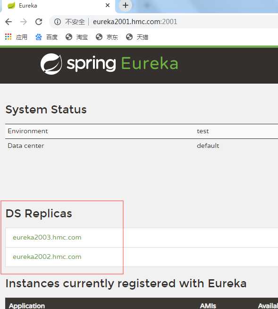Viewport: 278px width, 309px height.
Task: Click 'Instances currently registered with Eureka' heading
Action: pos(126,283)
